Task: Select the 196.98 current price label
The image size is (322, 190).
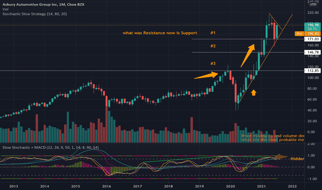Action: (x=313, y=25)
